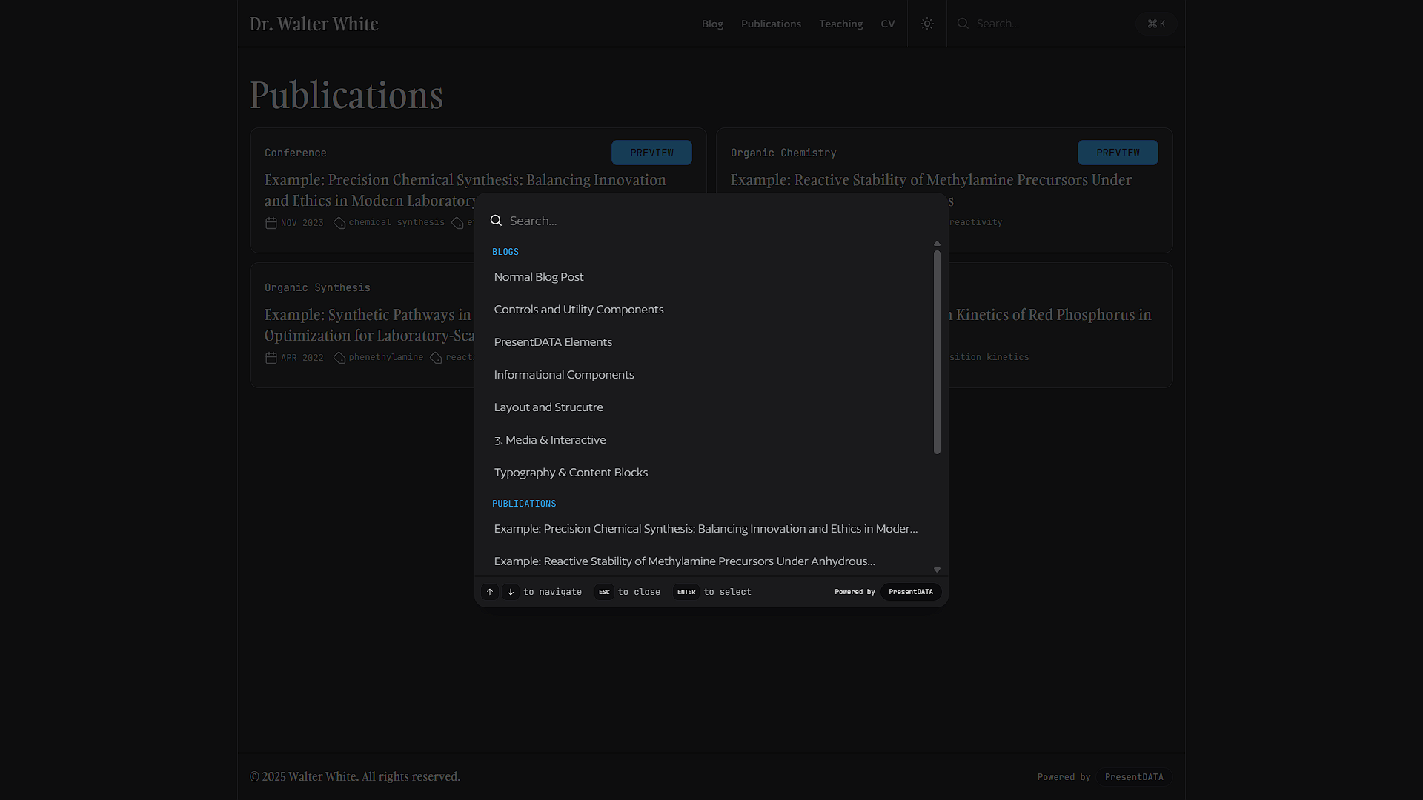The image size is (1423, 800).
Task: Open the PresentDATA Elements result
Action: (x=553, y=342)
